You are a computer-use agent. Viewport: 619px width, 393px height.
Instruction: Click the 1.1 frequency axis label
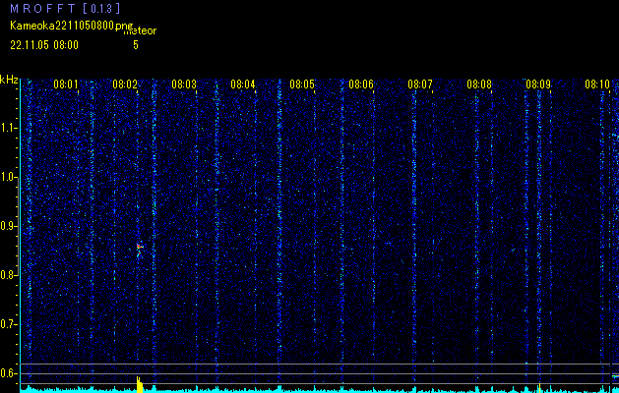coord(8,128)
